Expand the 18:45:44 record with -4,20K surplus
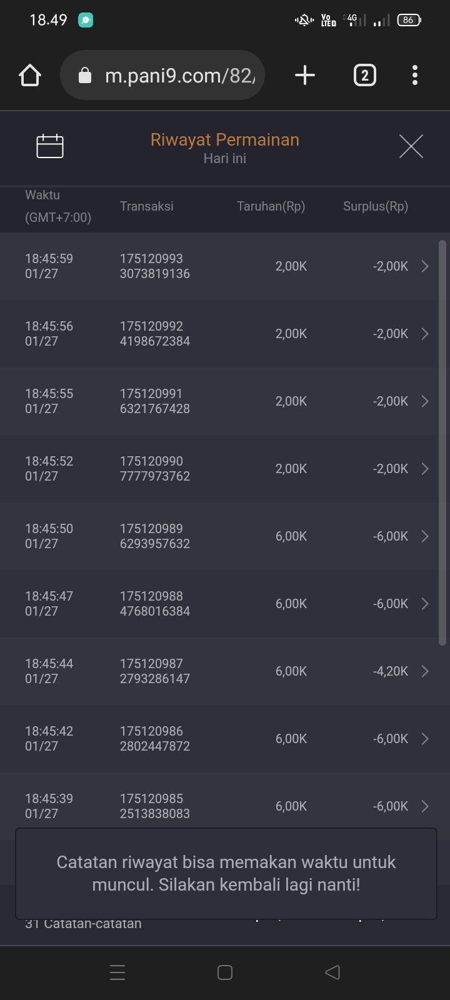This screenshot has width=450, height=1000. coord(425,671)
